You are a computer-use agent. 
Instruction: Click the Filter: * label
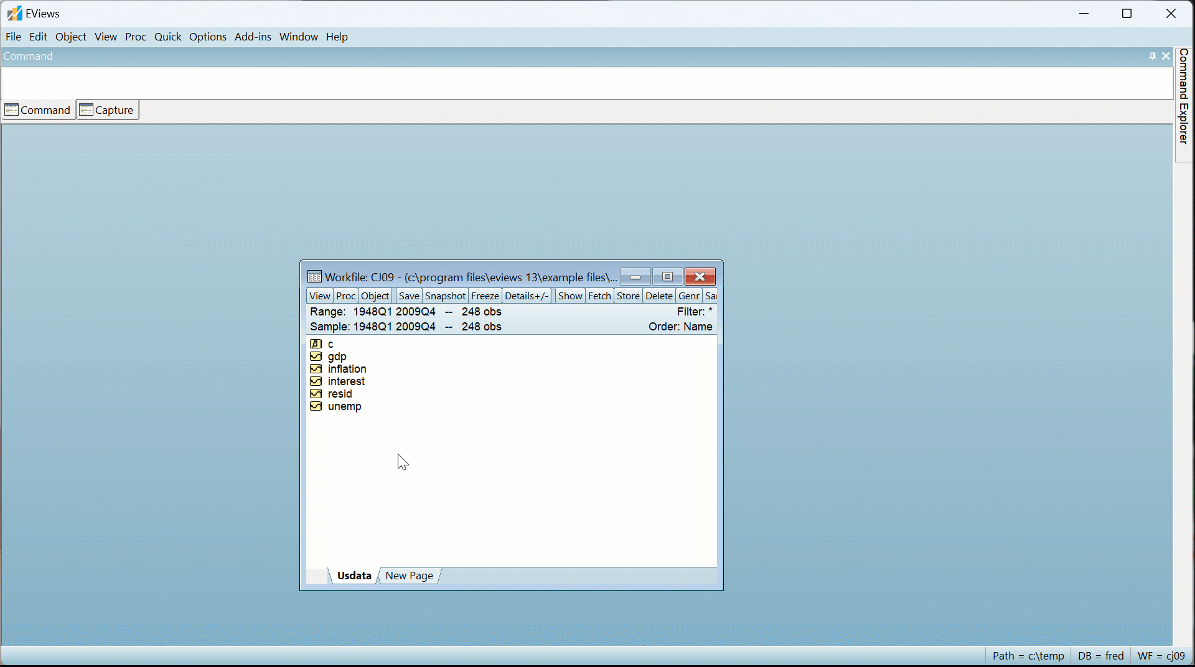pyautogui.click(x=695, y=312)
